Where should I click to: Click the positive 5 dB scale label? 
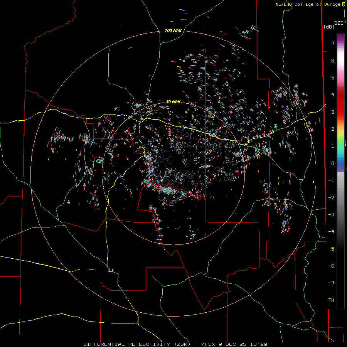[333, 77]
